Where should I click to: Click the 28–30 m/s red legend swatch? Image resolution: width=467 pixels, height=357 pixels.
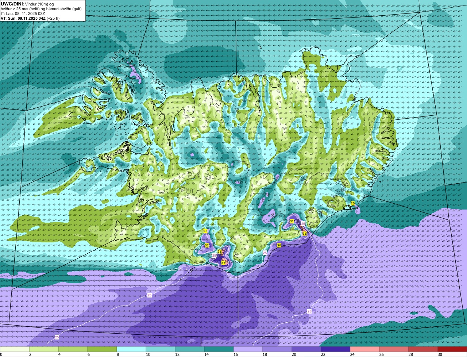coord(423,349)
